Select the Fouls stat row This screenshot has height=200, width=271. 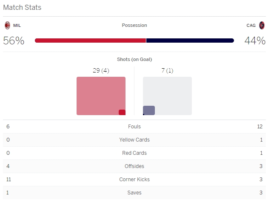[134, 127]
